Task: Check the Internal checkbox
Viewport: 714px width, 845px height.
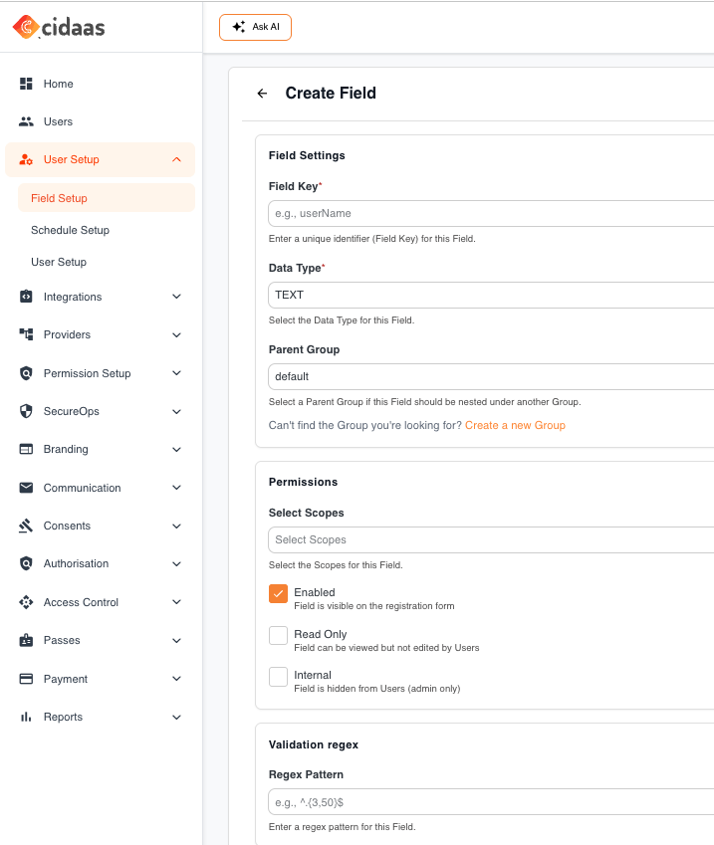Action: (x=278, y=677)
